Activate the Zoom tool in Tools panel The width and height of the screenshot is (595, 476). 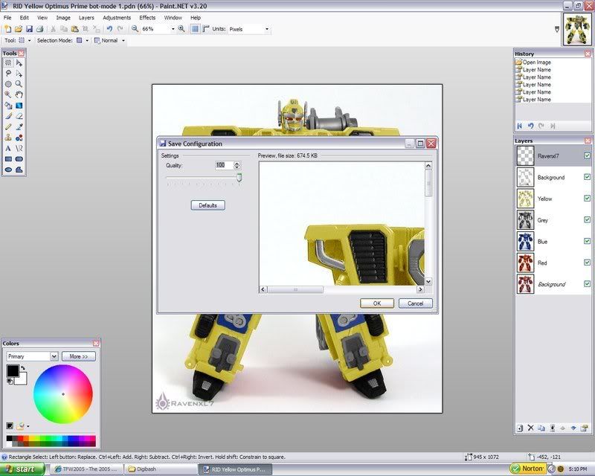click(x=19, y=84)
